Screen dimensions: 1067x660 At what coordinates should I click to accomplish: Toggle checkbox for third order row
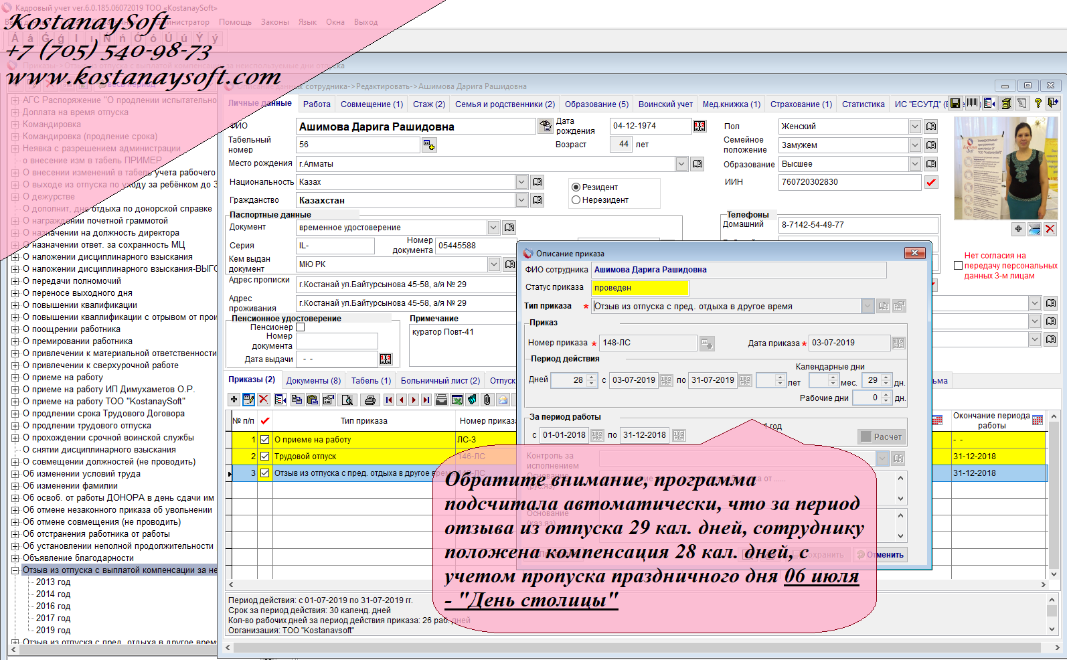tap(265, 473)
